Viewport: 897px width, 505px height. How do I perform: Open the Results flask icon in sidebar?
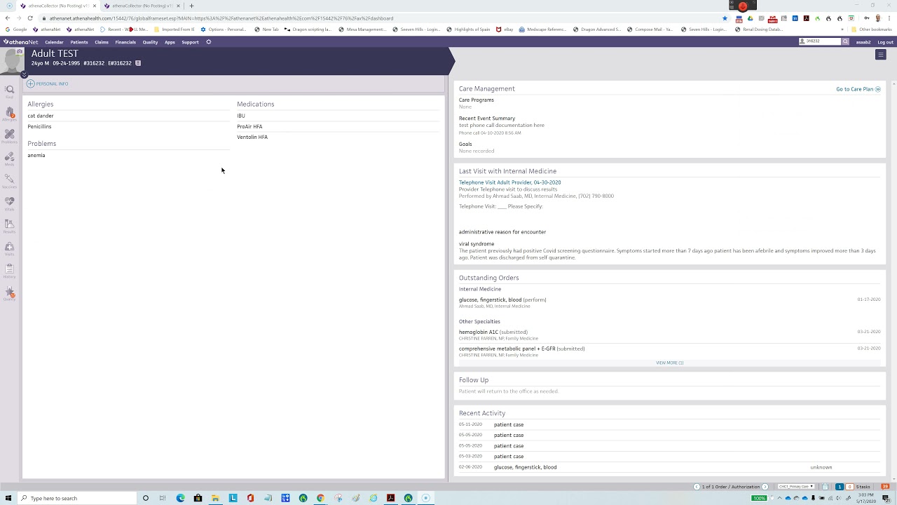pos(9,226)
